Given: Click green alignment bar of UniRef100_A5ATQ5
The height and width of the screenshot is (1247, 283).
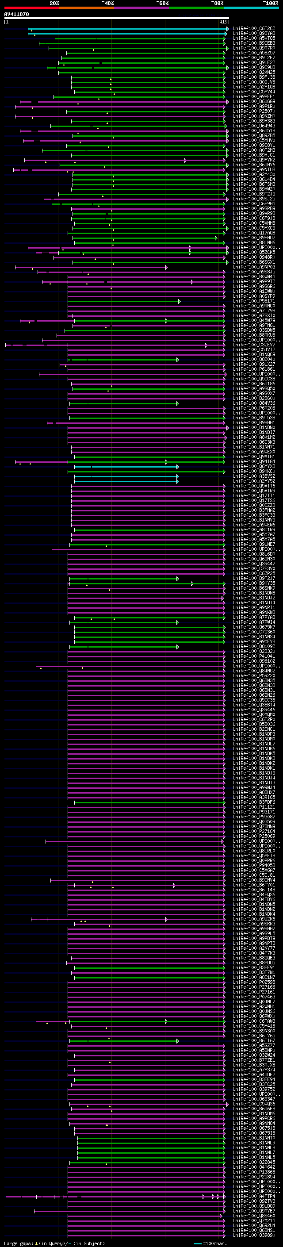Looking at the screenshot, I should tap(140, 39).
